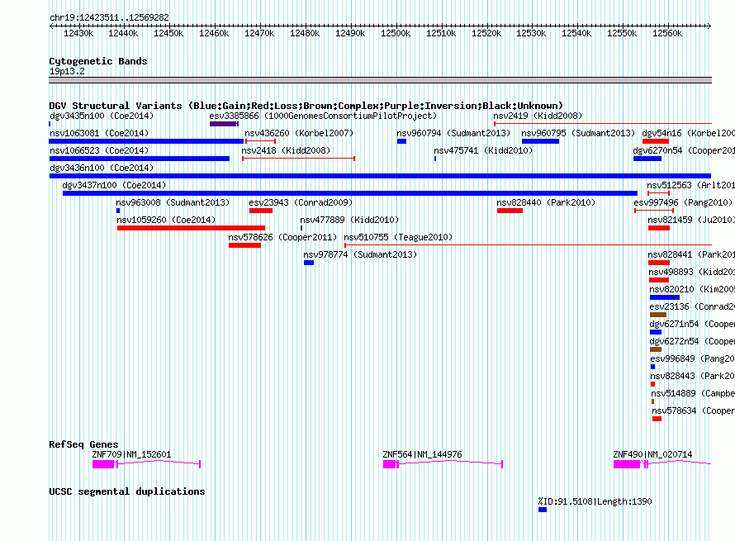Click the blue dgv6270n54 gain bar
Screen dimensions: 735x541
pos(647,159)
